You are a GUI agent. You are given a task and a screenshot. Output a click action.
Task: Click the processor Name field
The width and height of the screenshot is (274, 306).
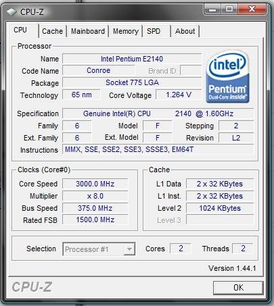[132, 59]
